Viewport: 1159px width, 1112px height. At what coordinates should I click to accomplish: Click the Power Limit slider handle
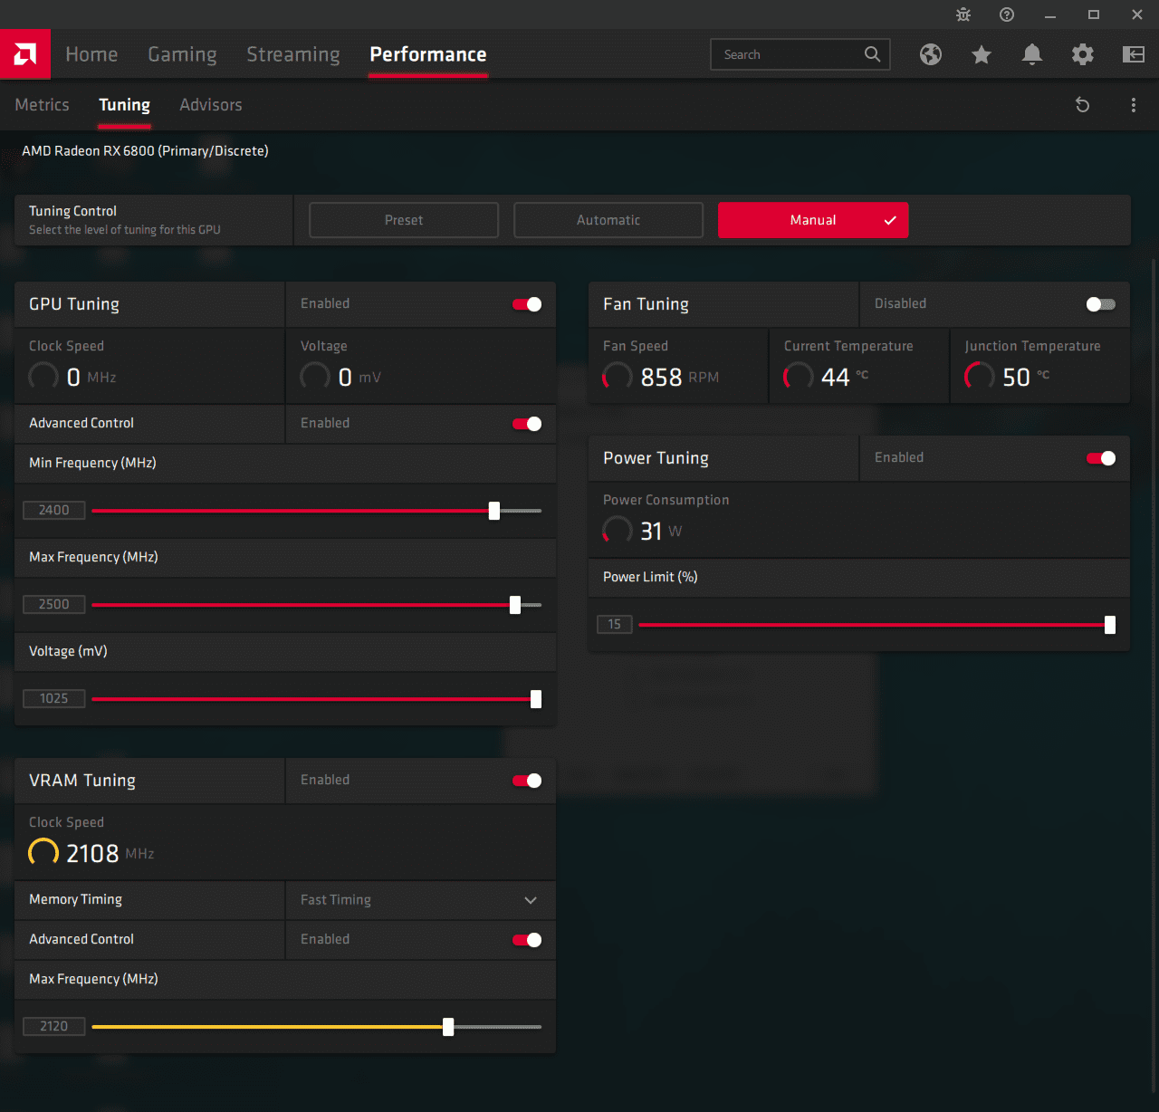coord(1110,625)
